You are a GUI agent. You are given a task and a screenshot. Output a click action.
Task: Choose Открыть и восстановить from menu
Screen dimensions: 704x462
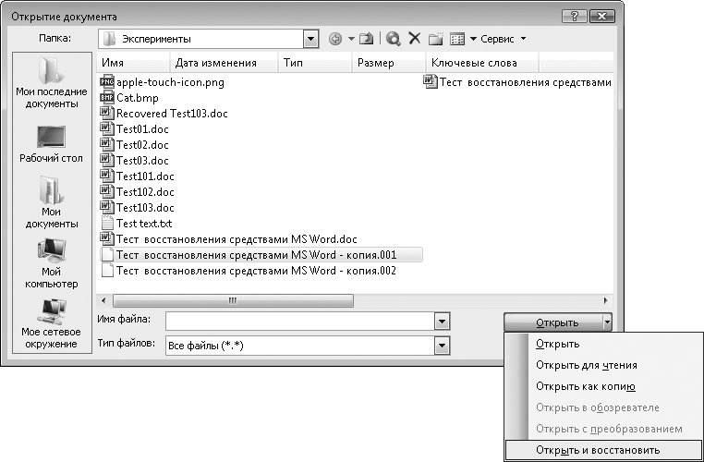598,450
